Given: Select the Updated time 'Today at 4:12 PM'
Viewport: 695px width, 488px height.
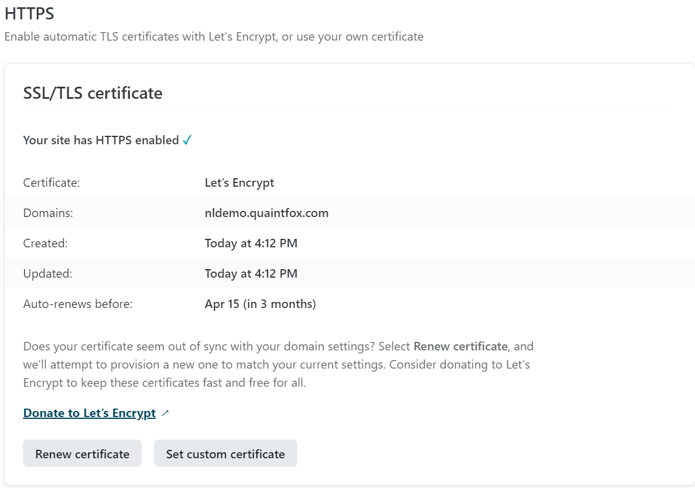Looking at the screenshot, I should [251, 273].
